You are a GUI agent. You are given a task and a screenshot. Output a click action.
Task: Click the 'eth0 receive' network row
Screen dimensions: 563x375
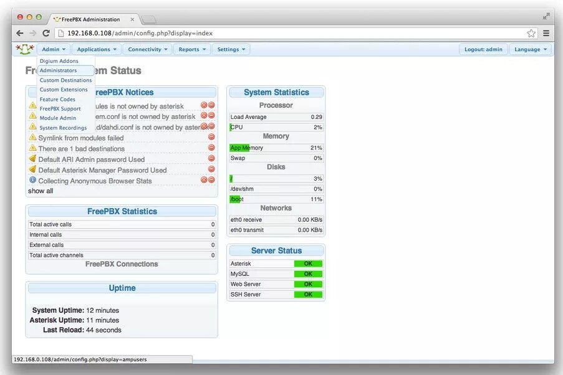tap(276, 220)
